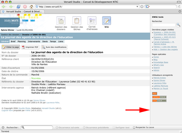Open the address bar history dropdown
The image size is (182, 133).
[137, 7]
